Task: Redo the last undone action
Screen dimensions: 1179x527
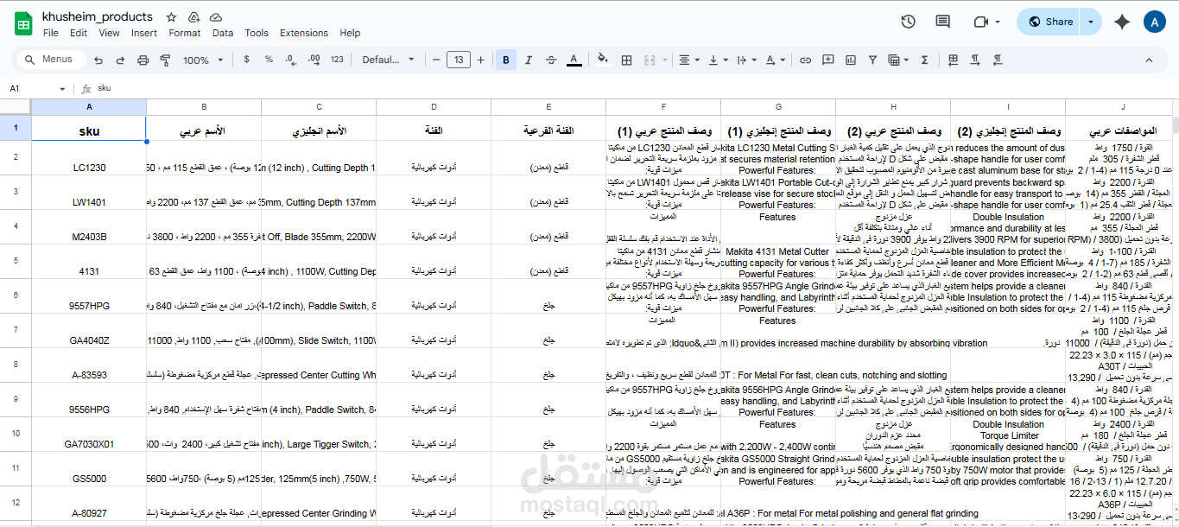Action: tap(121, 60)
